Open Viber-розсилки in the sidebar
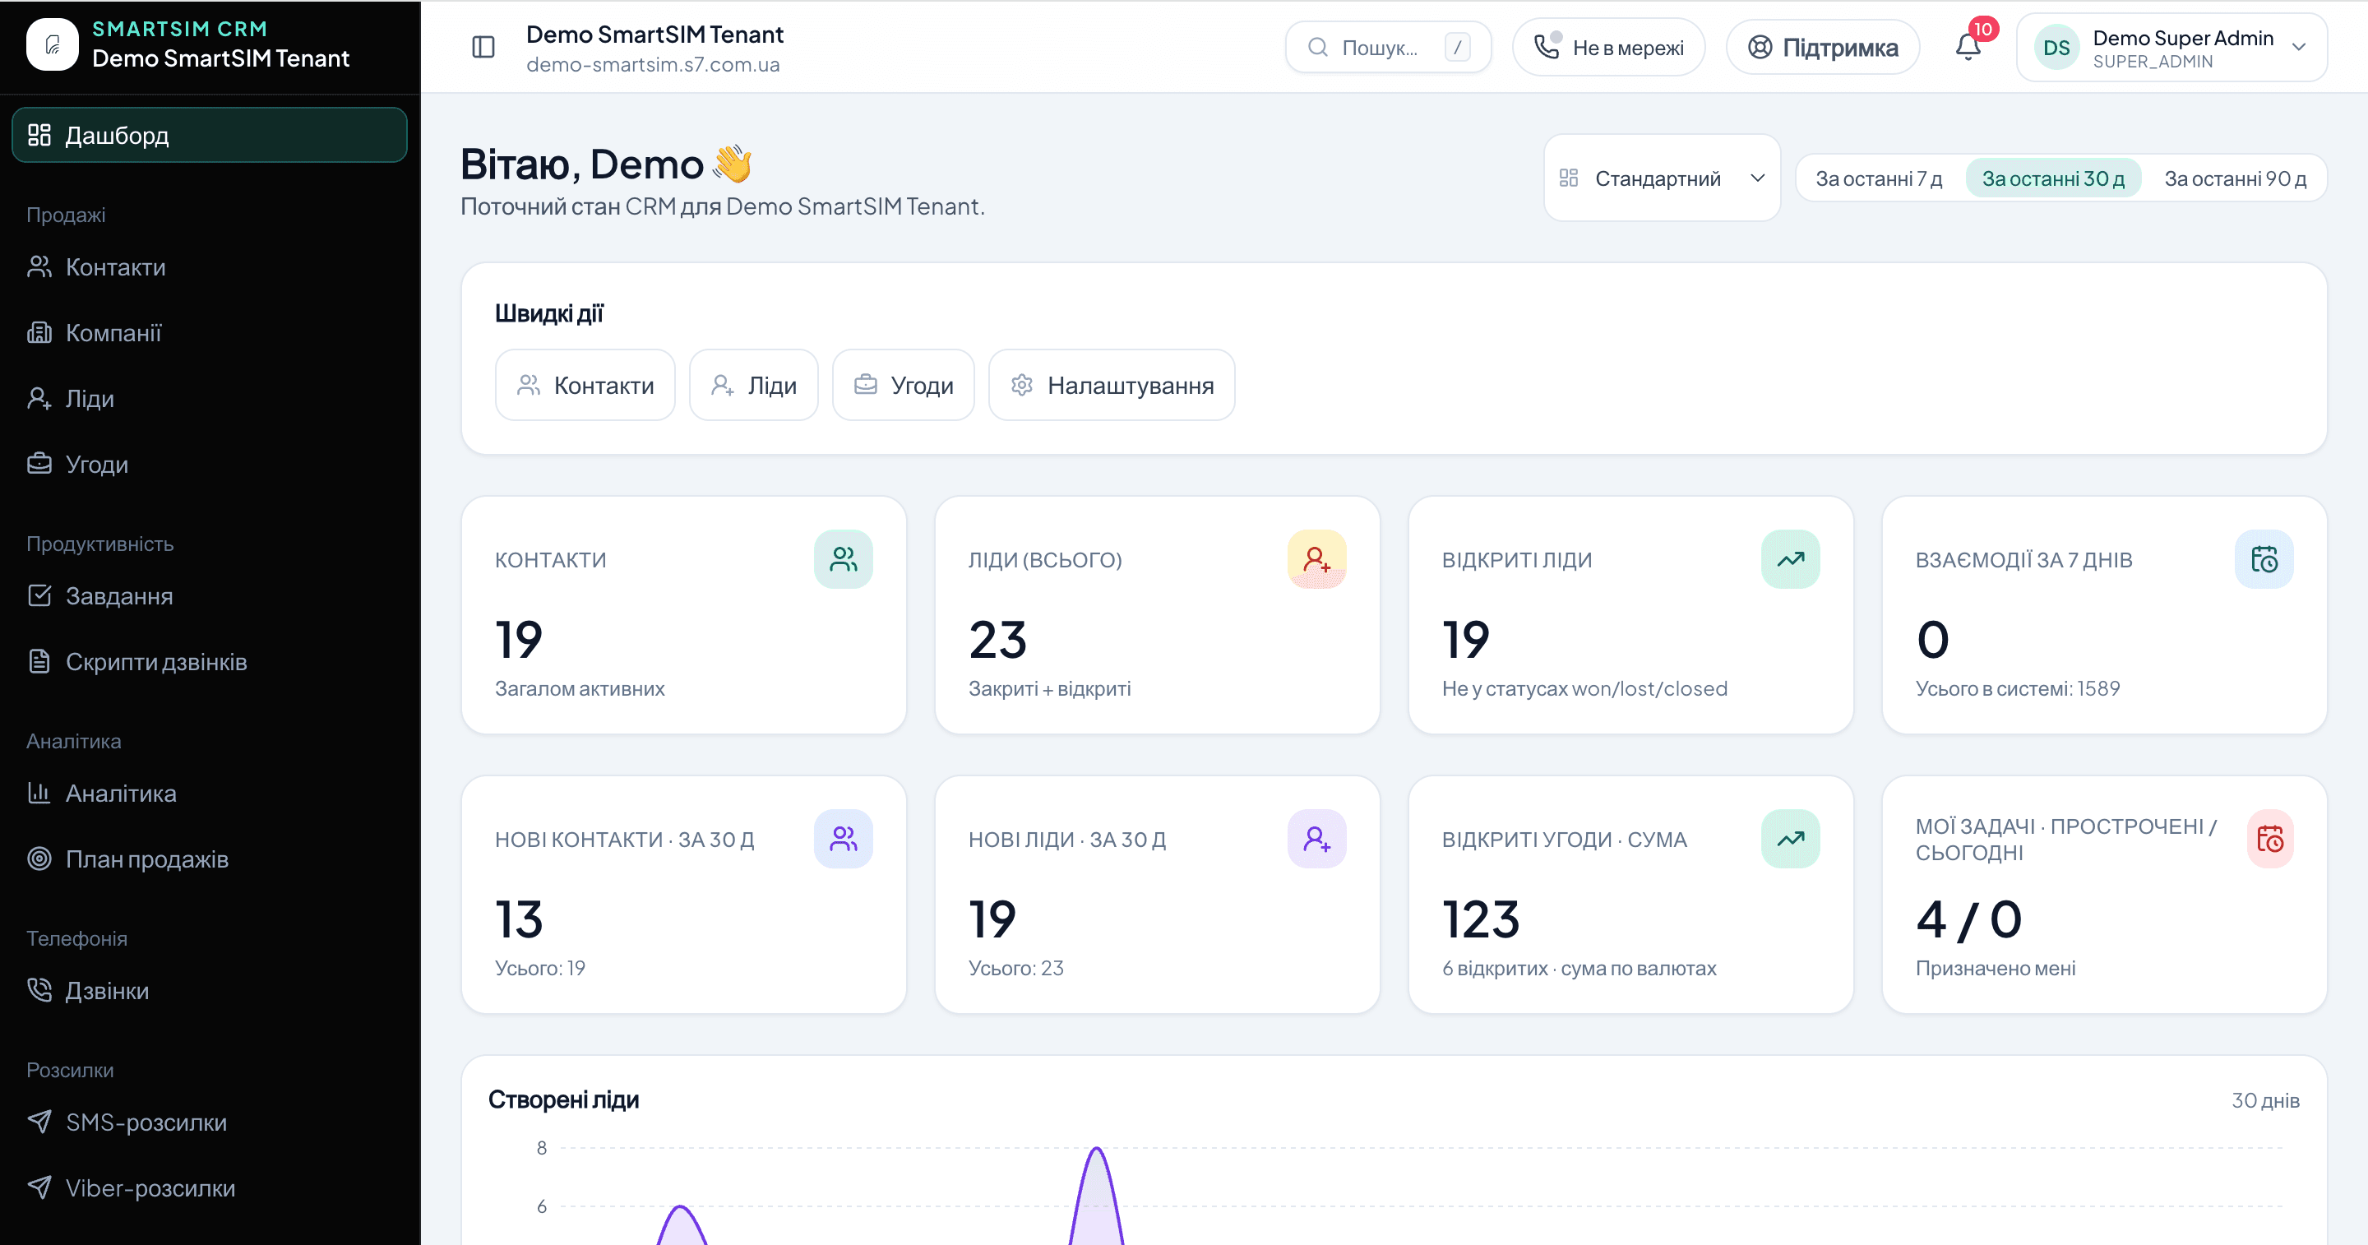2368x1245 pixels. tap(210, 1188)
